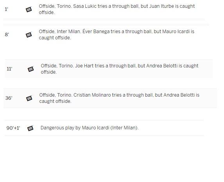Click the offside flag icon at 36'
The height and width of the screenshot is (182, 224).
29,98
